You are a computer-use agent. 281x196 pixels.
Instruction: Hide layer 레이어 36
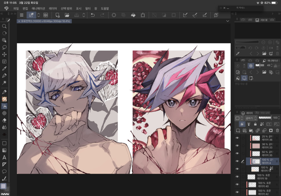(x=237, y=138)
